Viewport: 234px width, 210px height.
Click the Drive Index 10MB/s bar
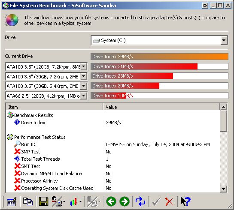[x=159, y=96]
